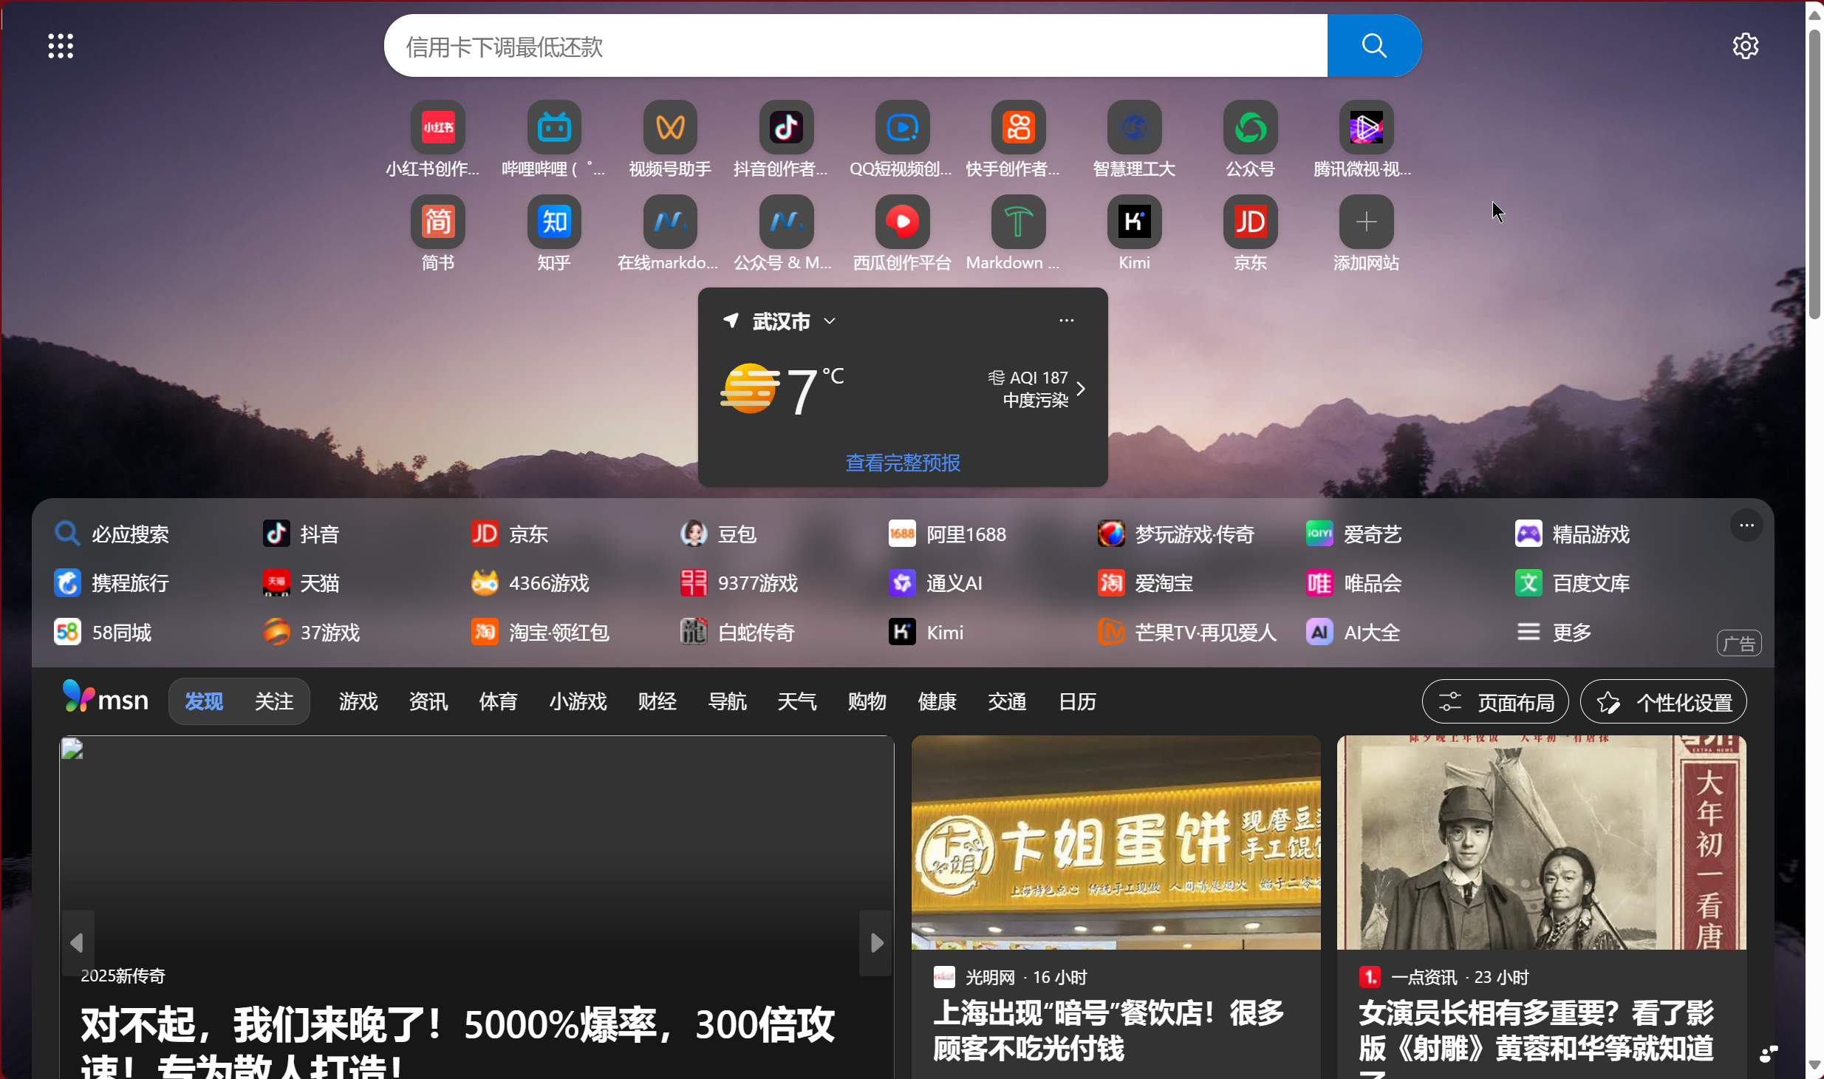The image size is (1824, 1079).
Task: Open the 知乎 shortcut icon
Action: click(554, 221)
